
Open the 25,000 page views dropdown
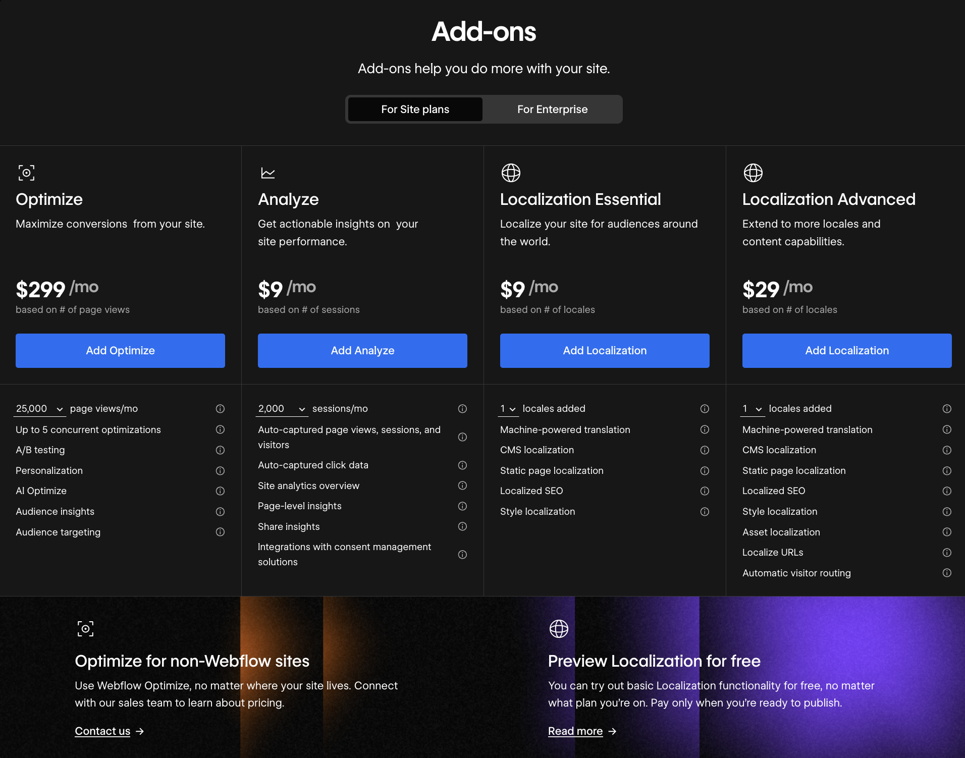click(40, 409)
